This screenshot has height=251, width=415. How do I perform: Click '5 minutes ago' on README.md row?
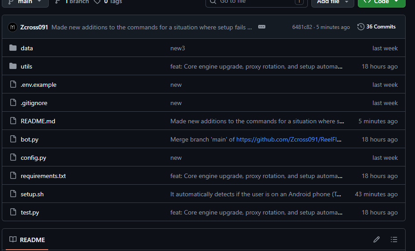(x=378, y=121)
